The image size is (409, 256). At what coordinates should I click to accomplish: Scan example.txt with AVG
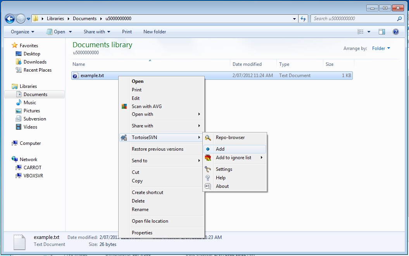[x=147, y=106]
